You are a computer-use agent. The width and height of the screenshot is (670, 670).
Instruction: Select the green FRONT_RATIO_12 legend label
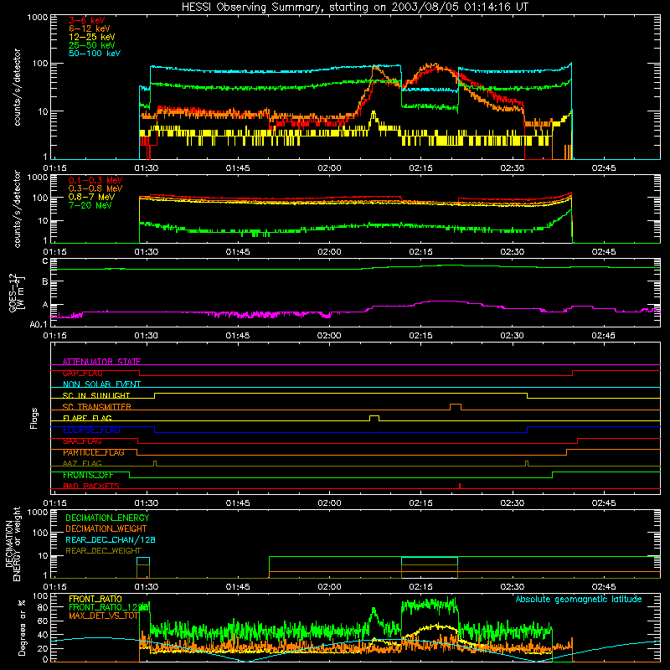[109, 607]
